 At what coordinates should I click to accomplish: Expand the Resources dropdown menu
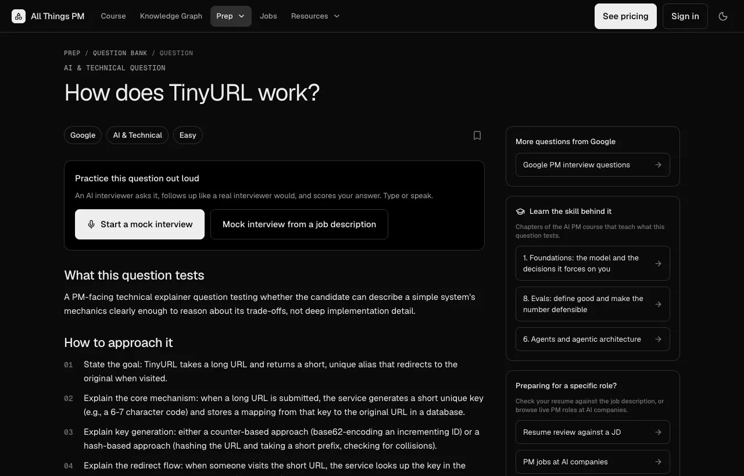tap(316, 16)
